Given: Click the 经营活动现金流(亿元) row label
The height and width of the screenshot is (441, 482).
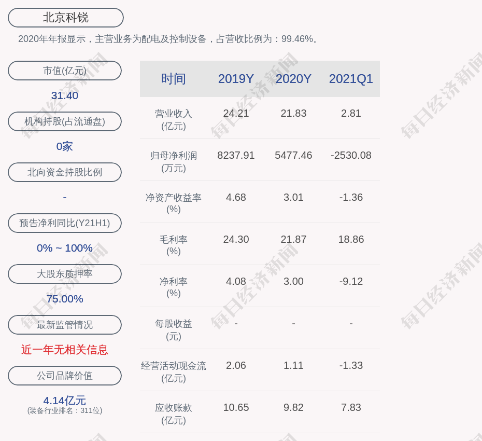Looking at the screenshot, I should click(174, 372).
